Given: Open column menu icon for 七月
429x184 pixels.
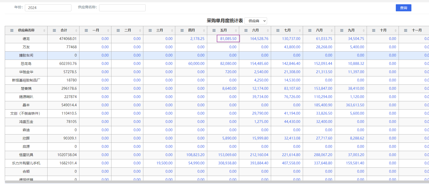Looking at the screenshot, I should [278, 30].
